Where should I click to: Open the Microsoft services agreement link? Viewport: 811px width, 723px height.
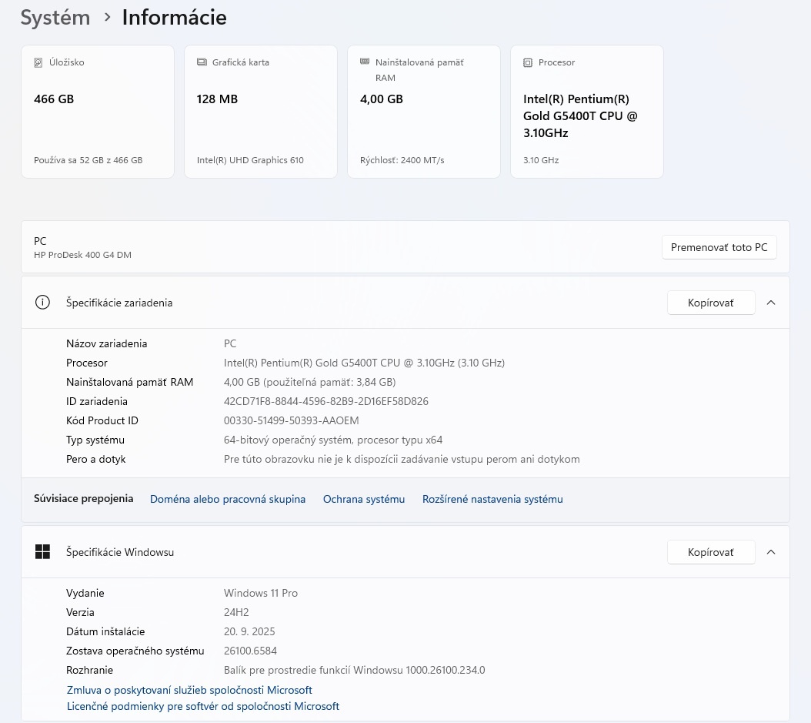point(189,690)
